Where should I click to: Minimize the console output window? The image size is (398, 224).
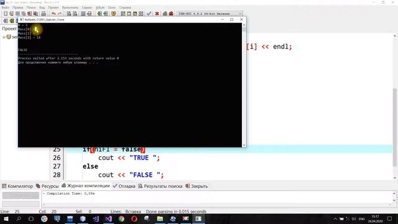coord(223,19)
